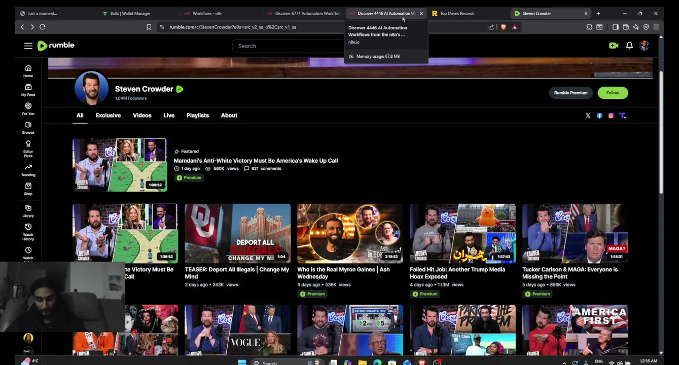This screenshot has width=679, height=365.
Task: Open the browser main menu
Action: 656,27
